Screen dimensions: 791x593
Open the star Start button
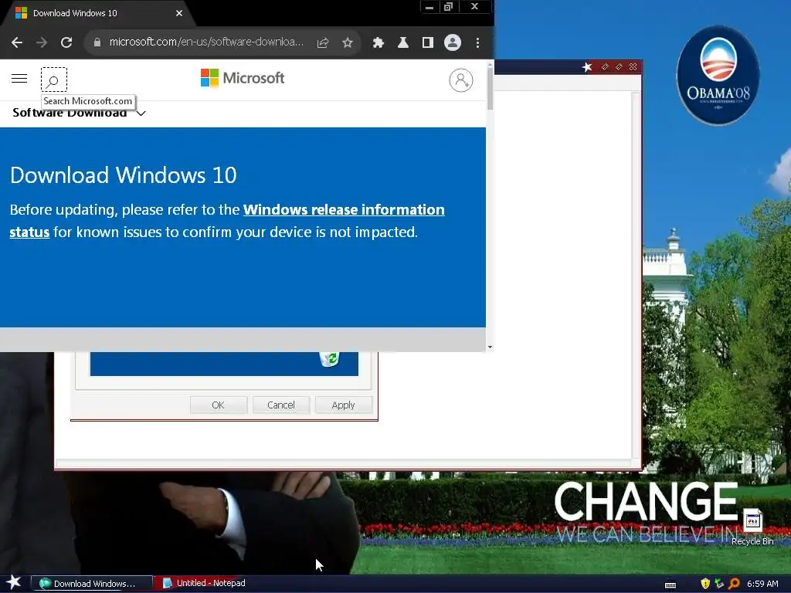click(14, 582)
